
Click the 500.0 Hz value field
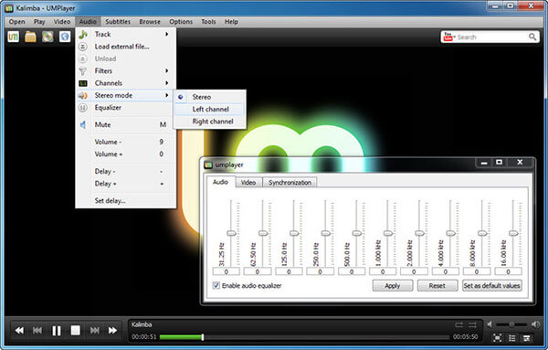pyautogui.click(x=352, y=271)
